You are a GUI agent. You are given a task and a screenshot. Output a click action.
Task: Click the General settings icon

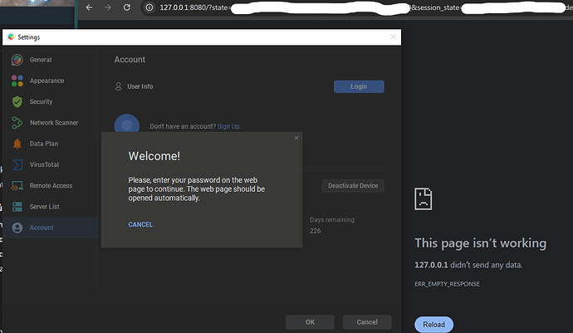pos(17,60)
